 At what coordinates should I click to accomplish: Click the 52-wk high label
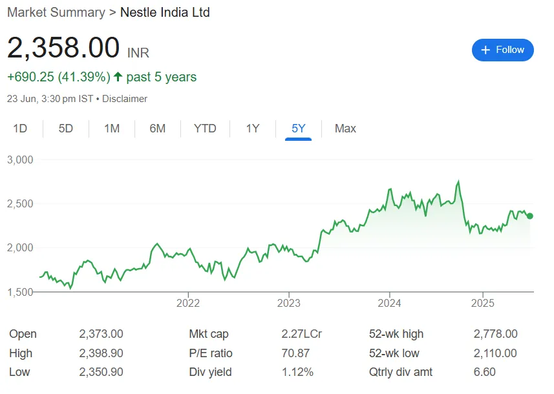pos(396,334)
